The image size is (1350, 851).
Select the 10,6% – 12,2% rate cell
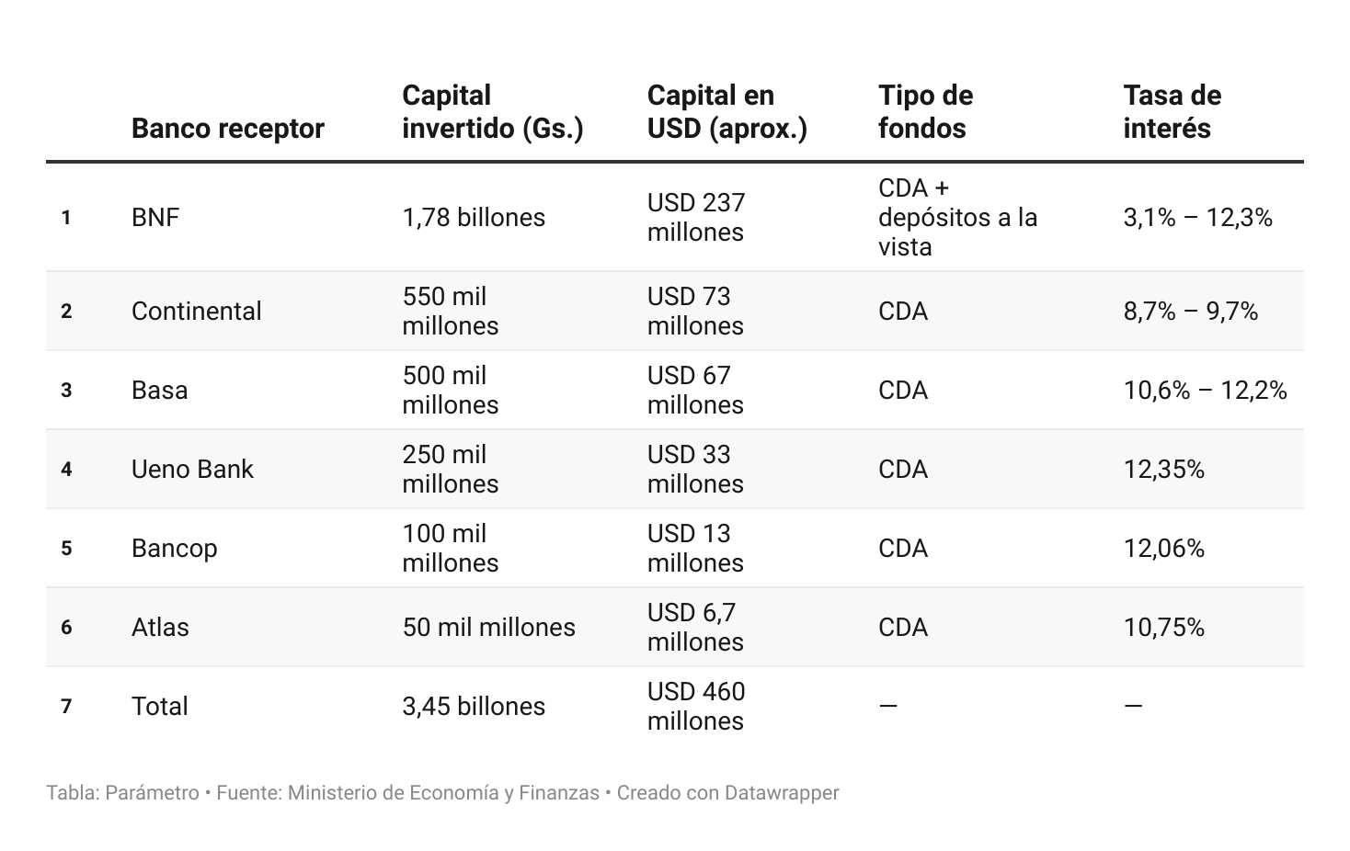pyautogui.click(x=1205, y=391)
